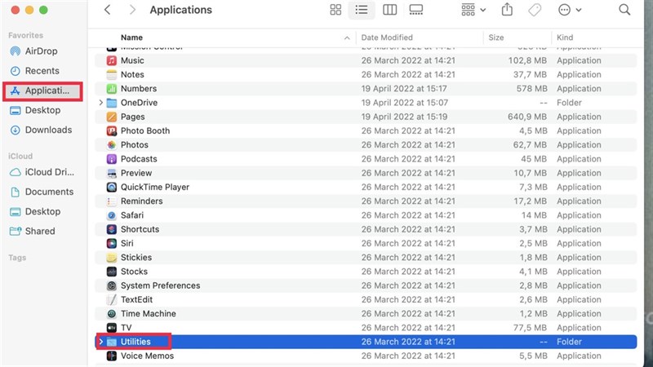The height and width of the screenshot is (367, 653).
Task: Expand the OneDrive folder chevron
Action: click(100, 103)
